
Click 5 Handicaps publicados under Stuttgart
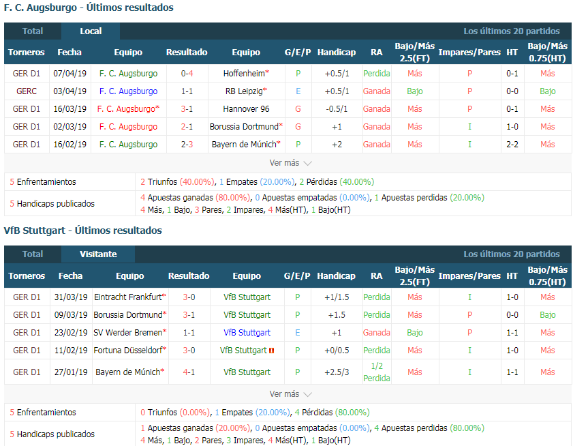coord(52,434)
